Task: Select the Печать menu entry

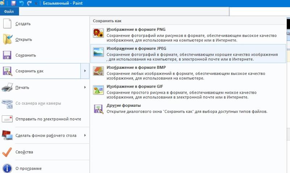Action: click(x=45, y=87)
